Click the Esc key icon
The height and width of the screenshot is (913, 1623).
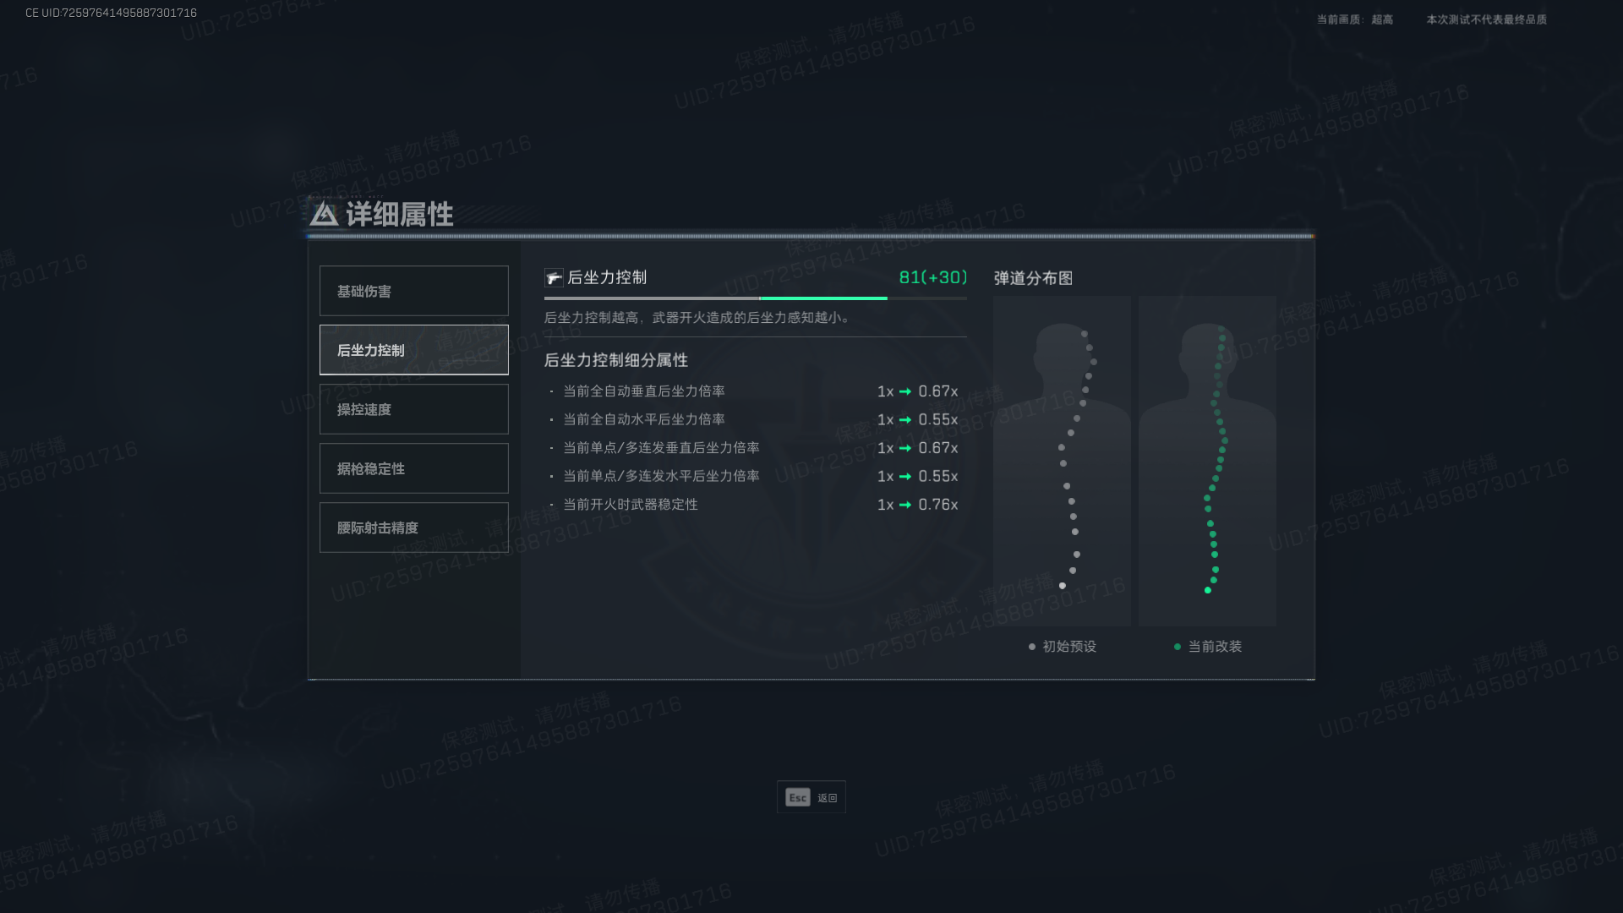click(797, 797)
